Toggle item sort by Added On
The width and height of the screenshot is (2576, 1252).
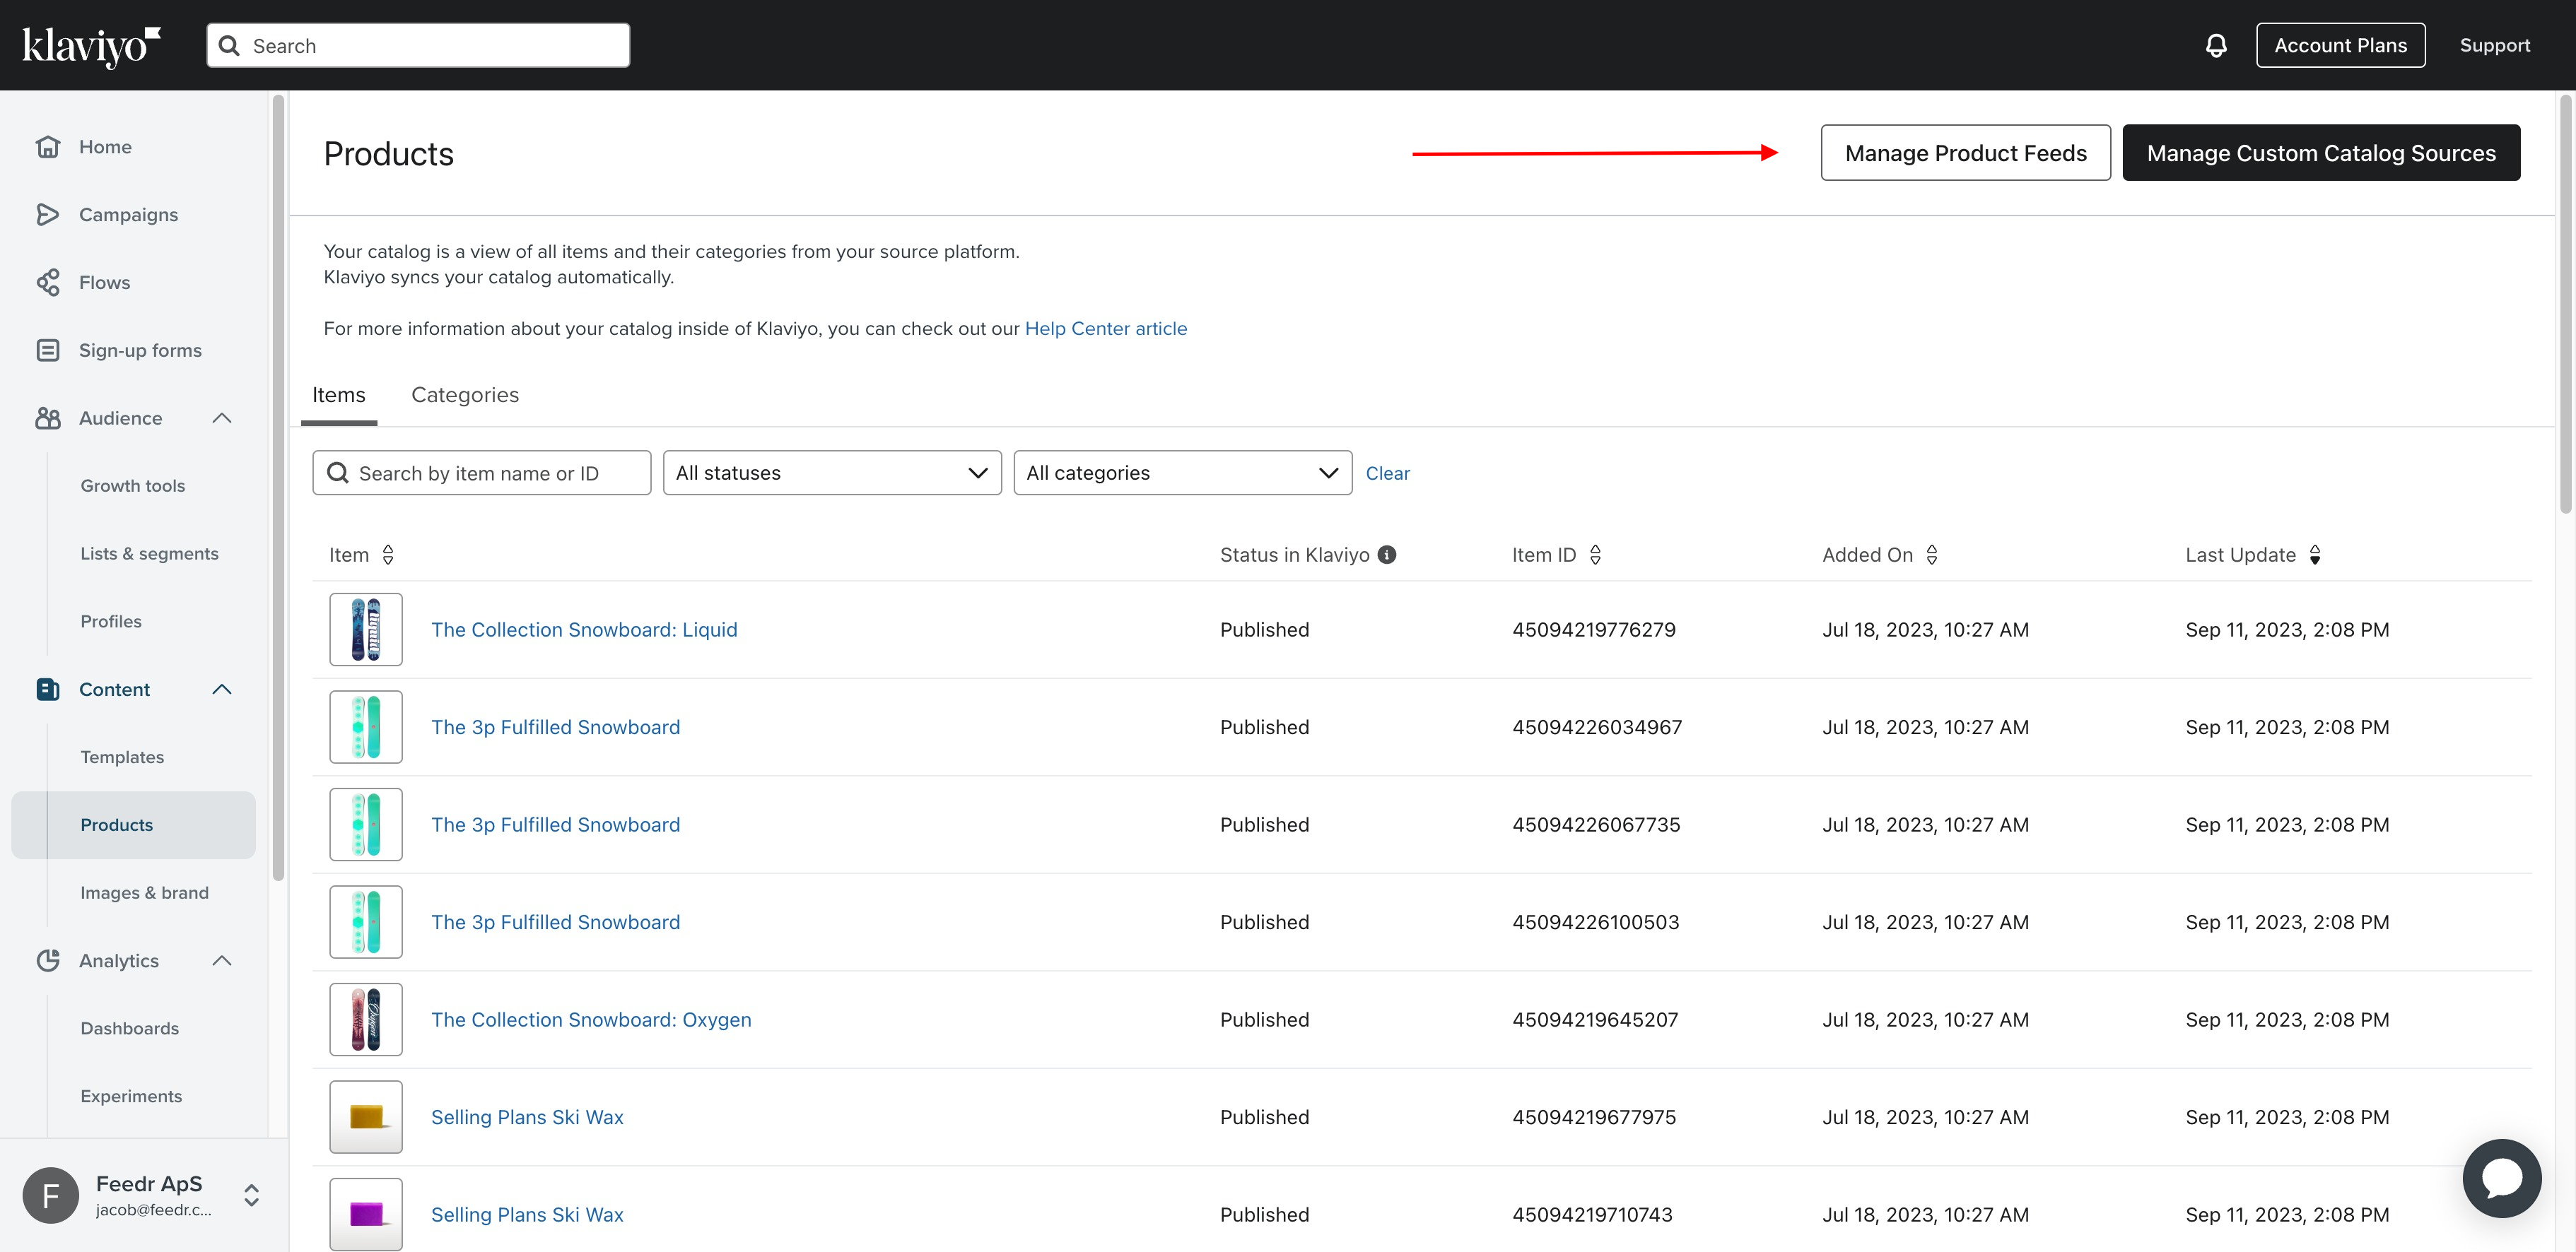coord(1933,554)
